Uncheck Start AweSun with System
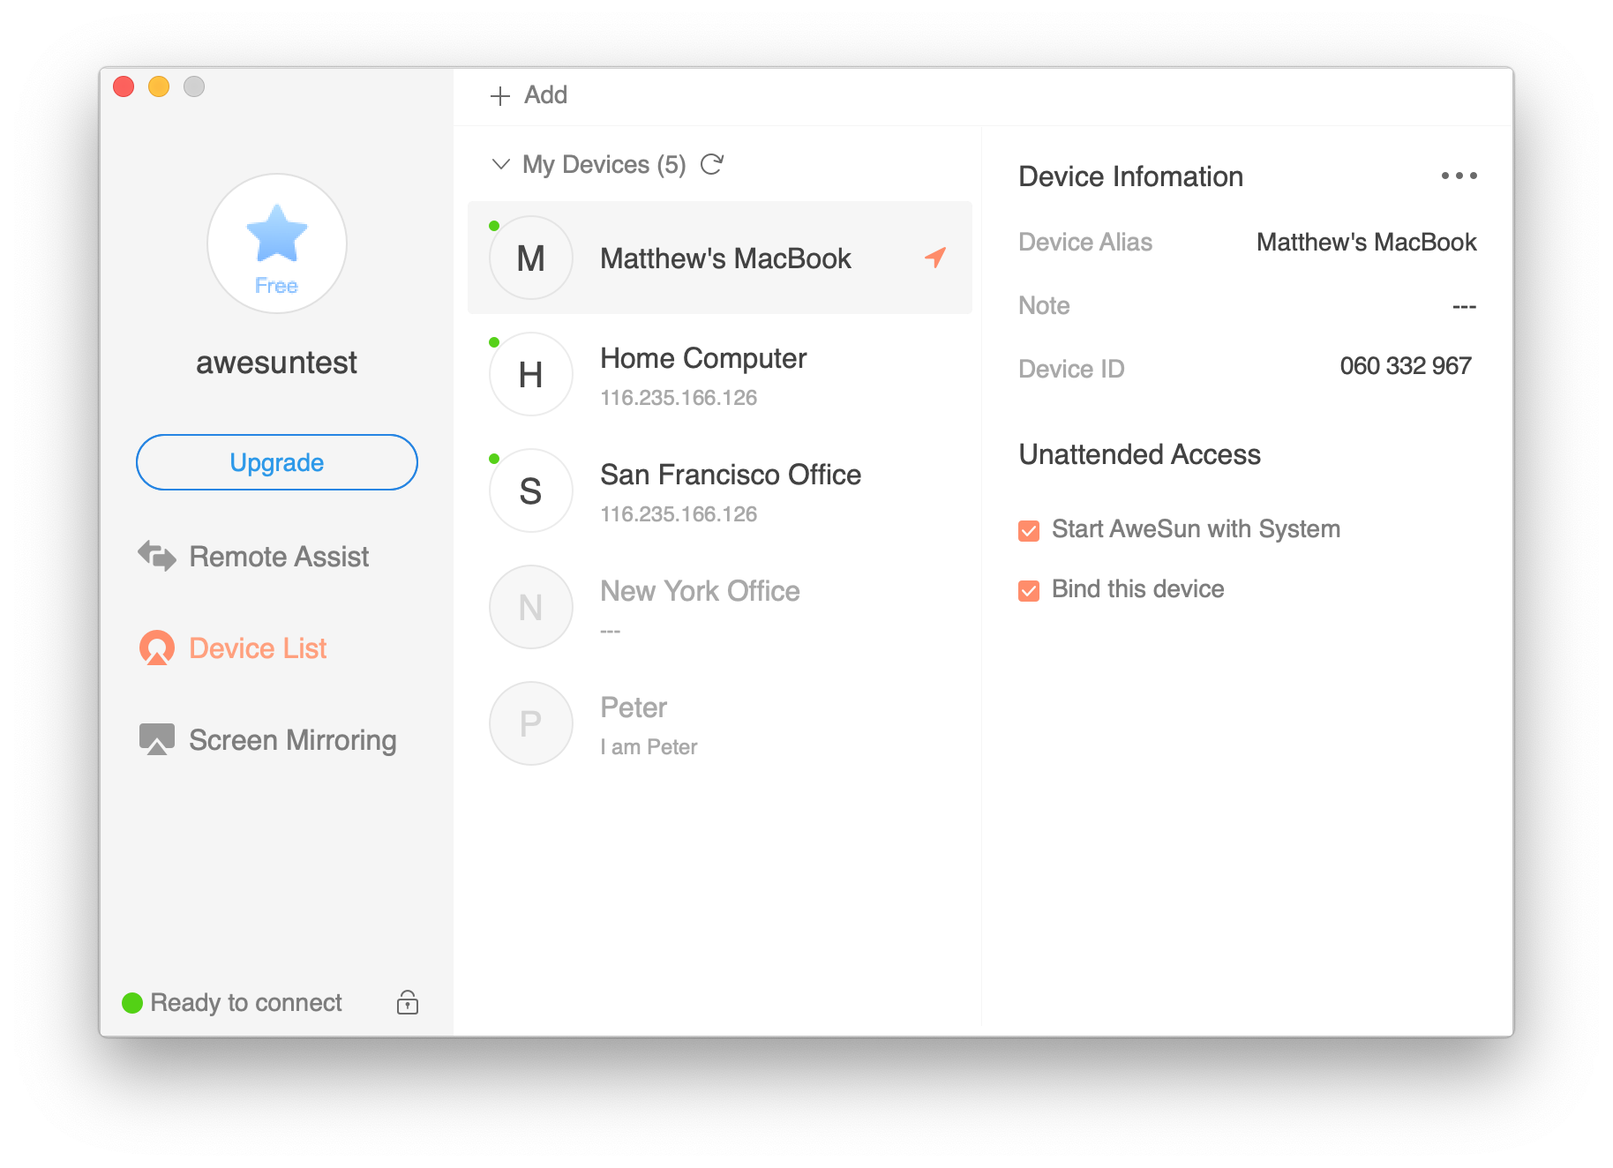The image size is (1613, 1168). pos(1028,529)
